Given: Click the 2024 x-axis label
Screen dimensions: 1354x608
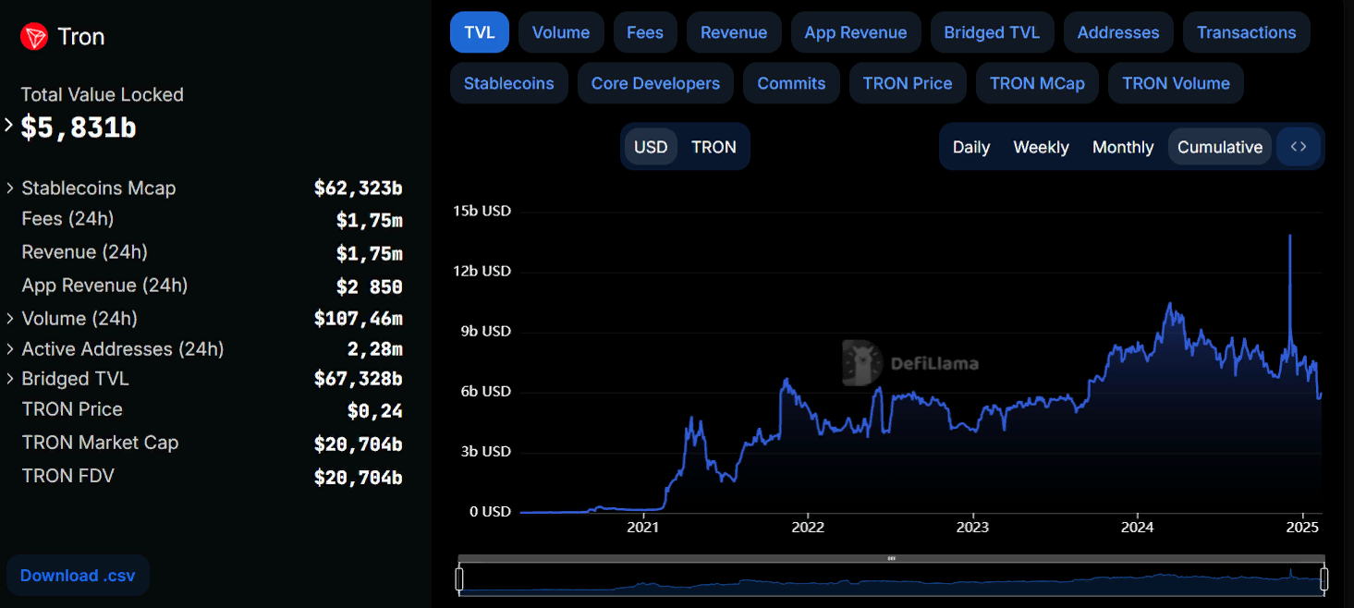Looking at the screenshot, I should [1137, 528].
